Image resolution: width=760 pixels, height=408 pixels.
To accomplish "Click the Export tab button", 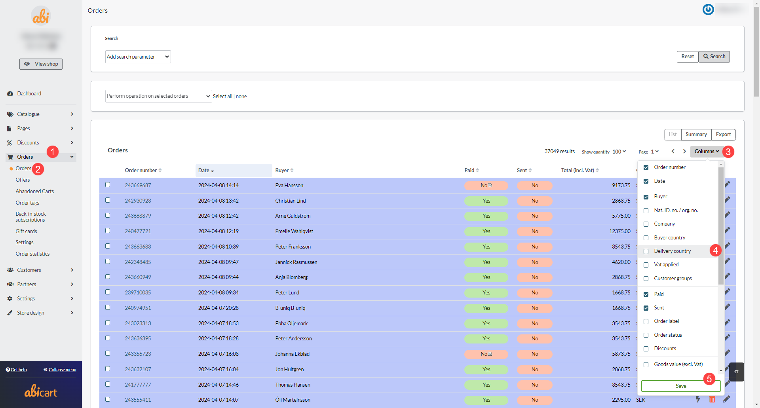I will point(724,135).
